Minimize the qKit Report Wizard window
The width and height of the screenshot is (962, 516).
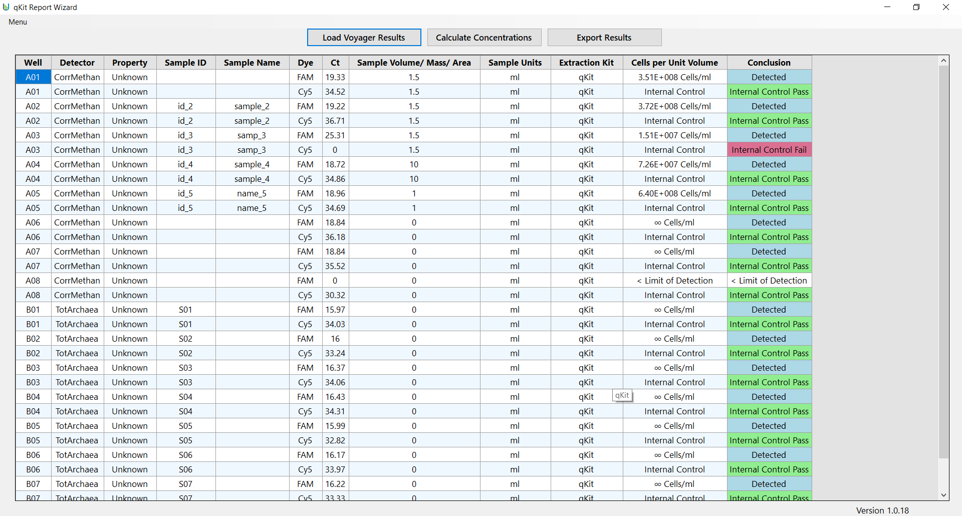point(887,7)
